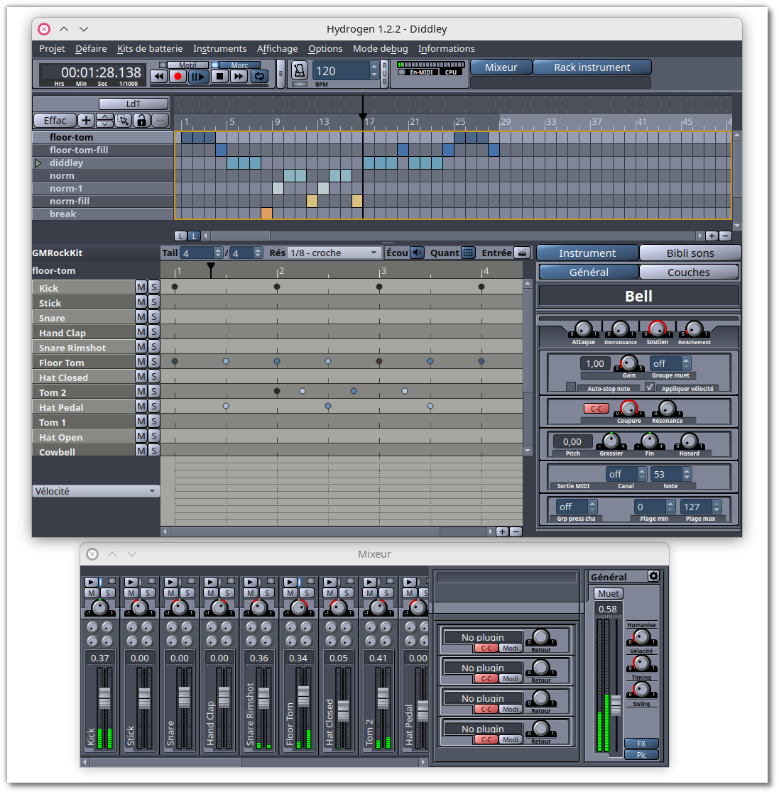Switch to the Bibli sons tab

[690, 253]
